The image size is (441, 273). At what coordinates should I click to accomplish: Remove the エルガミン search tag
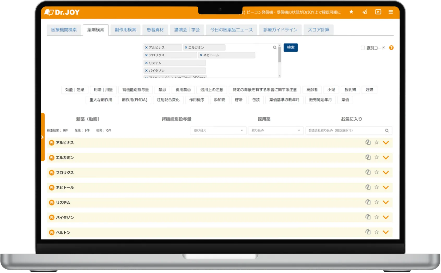pyautogui.click(x=186, y=47)
